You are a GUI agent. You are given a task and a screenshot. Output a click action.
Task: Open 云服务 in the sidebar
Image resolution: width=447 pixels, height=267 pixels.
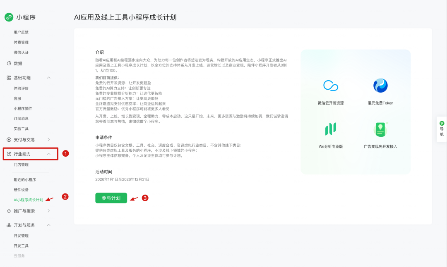[19, 256]
